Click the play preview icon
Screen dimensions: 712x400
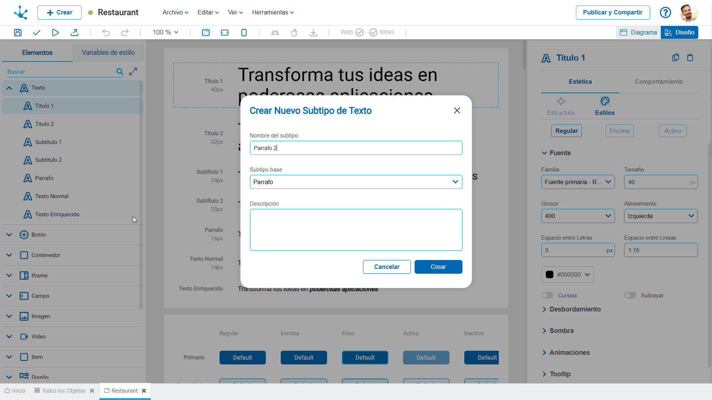point(55,33)
